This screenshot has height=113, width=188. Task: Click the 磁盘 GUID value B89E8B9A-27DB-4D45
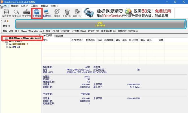pyautogui.click(x=87, y=72)
